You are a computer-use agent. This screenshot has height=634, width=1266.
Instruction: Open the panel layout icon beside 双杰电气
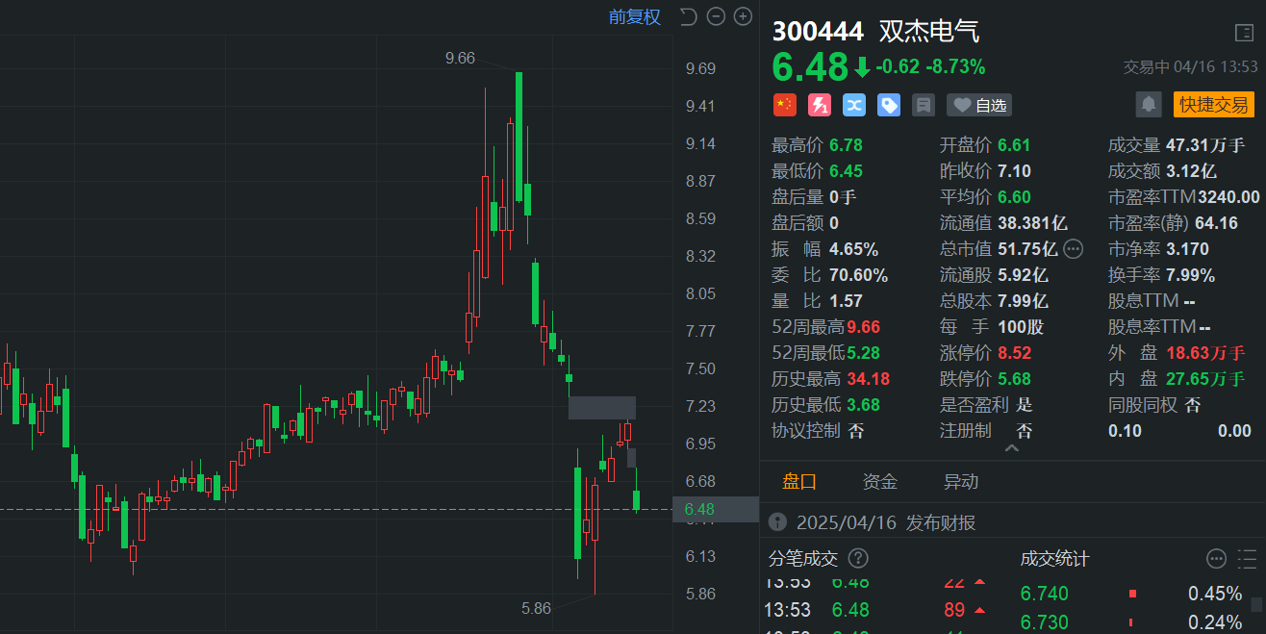[x=1244, y=33]
